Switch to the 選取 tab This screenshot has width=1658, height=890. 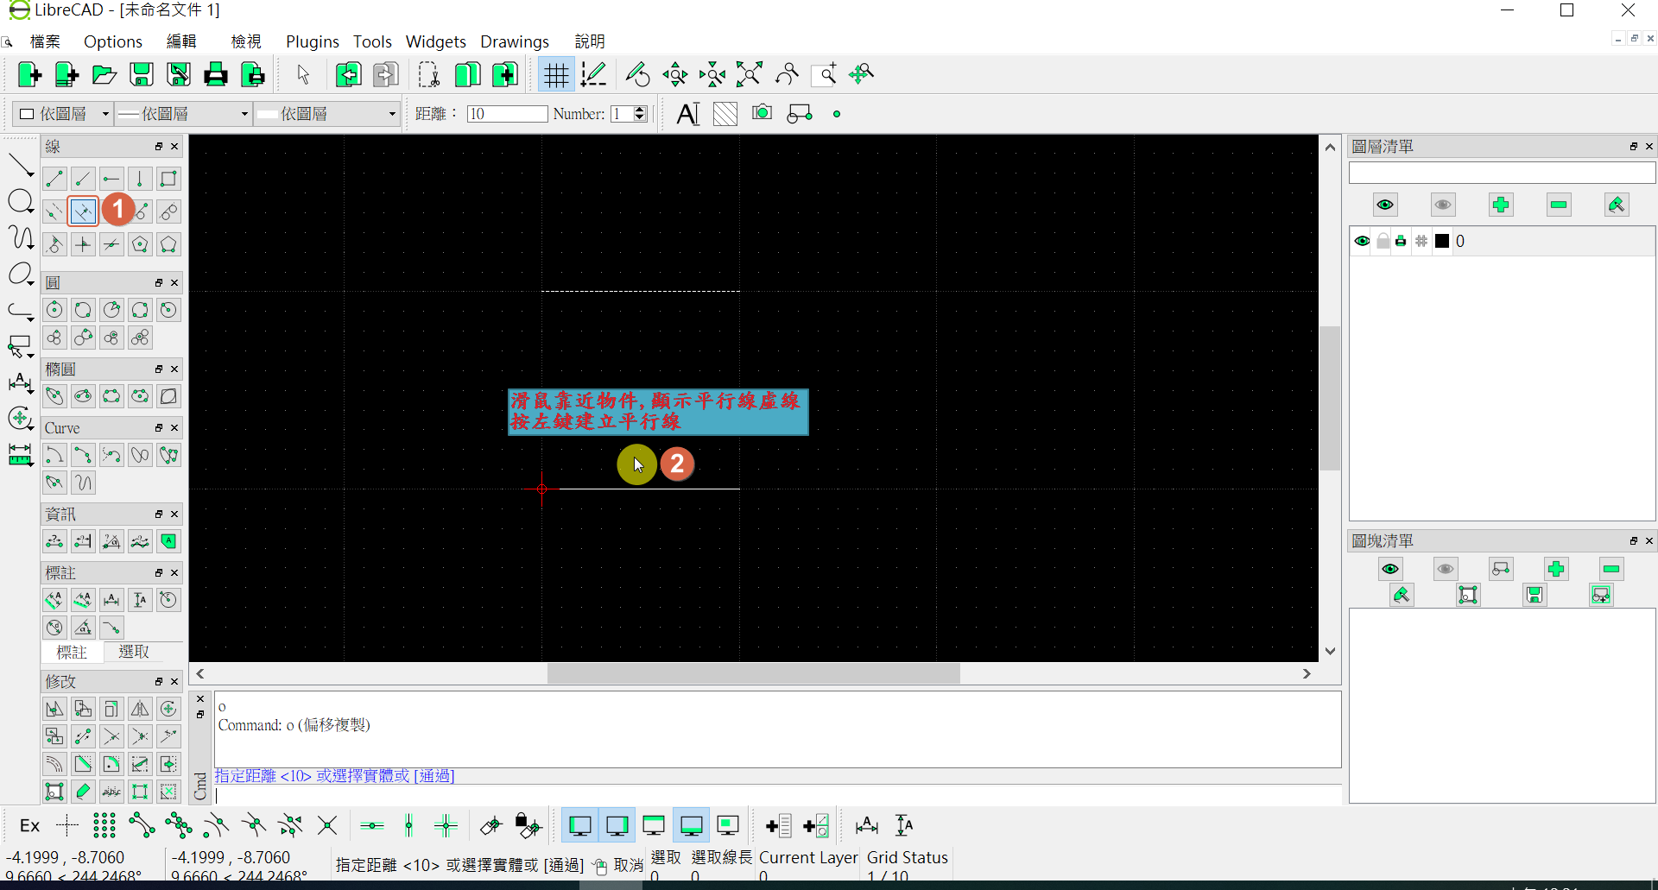click(x=134, y=652)
